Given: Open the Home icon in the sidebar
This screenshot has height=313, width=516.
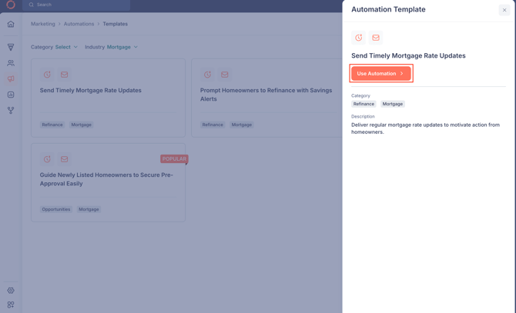Looking at the screenshot, I should [11, 24].
